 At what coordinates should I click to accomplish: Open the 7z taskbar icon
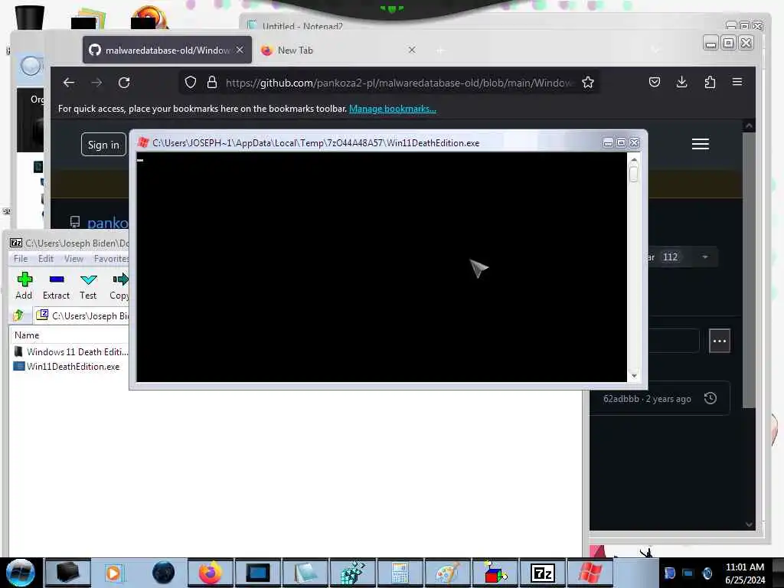543,573
